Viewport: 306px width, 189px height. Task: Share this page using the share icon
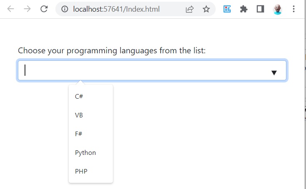click(x=189, y=9)
